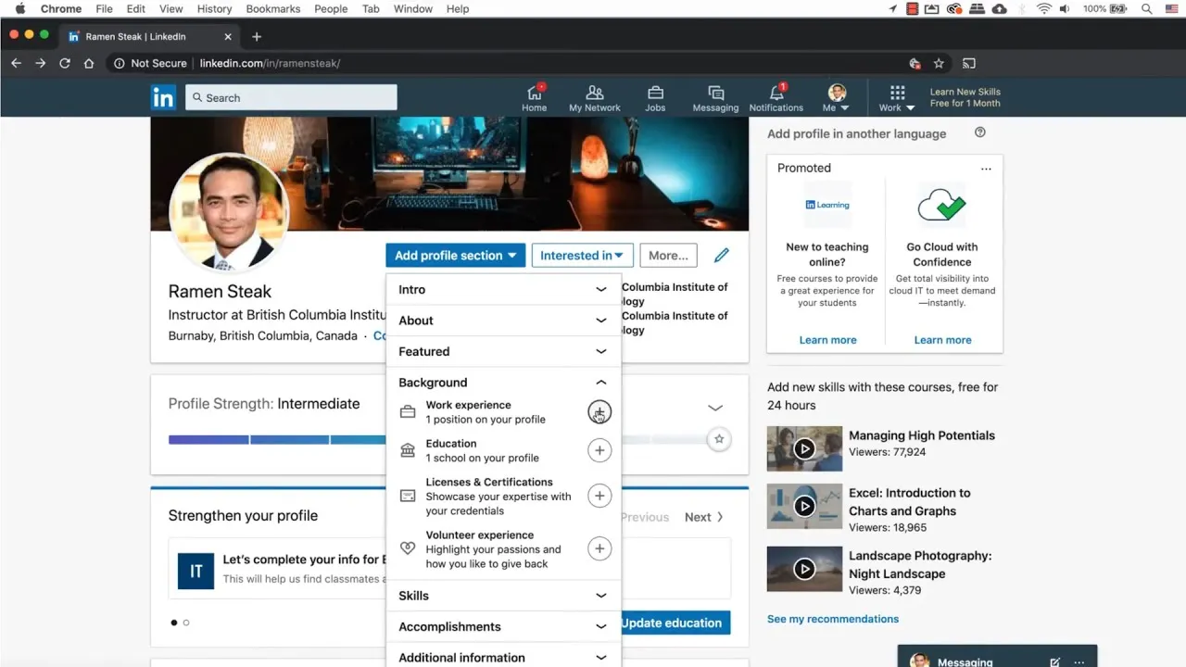Open Ramen Steak profile photo
Screen dimensions: 1186x667
pos(229,213)
